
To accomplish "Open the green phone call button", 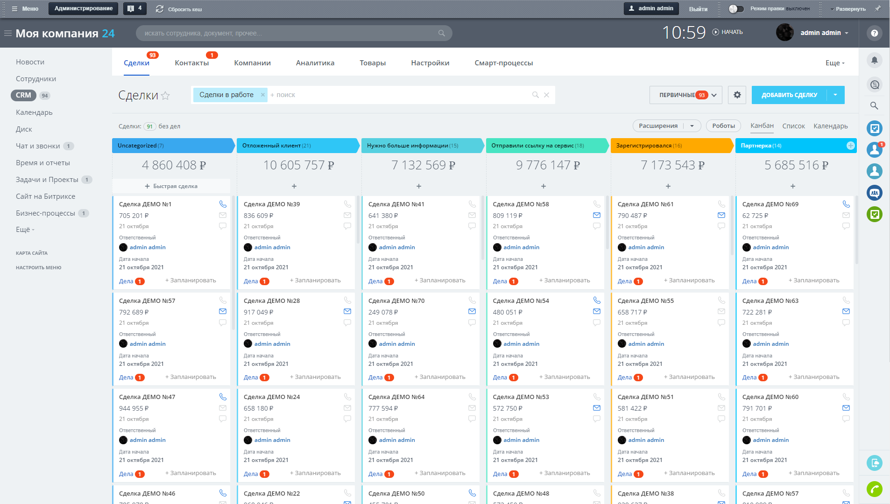I will [x=875, y=489].
